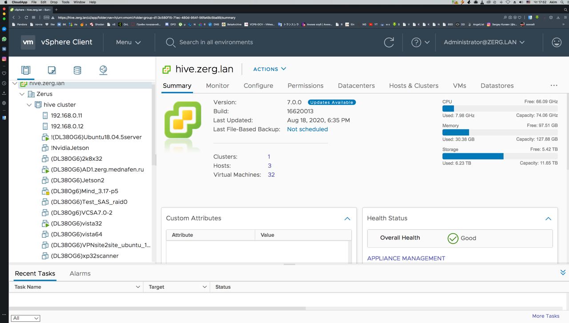Switch to the Hosts & Clusters tab

[413, 86]
